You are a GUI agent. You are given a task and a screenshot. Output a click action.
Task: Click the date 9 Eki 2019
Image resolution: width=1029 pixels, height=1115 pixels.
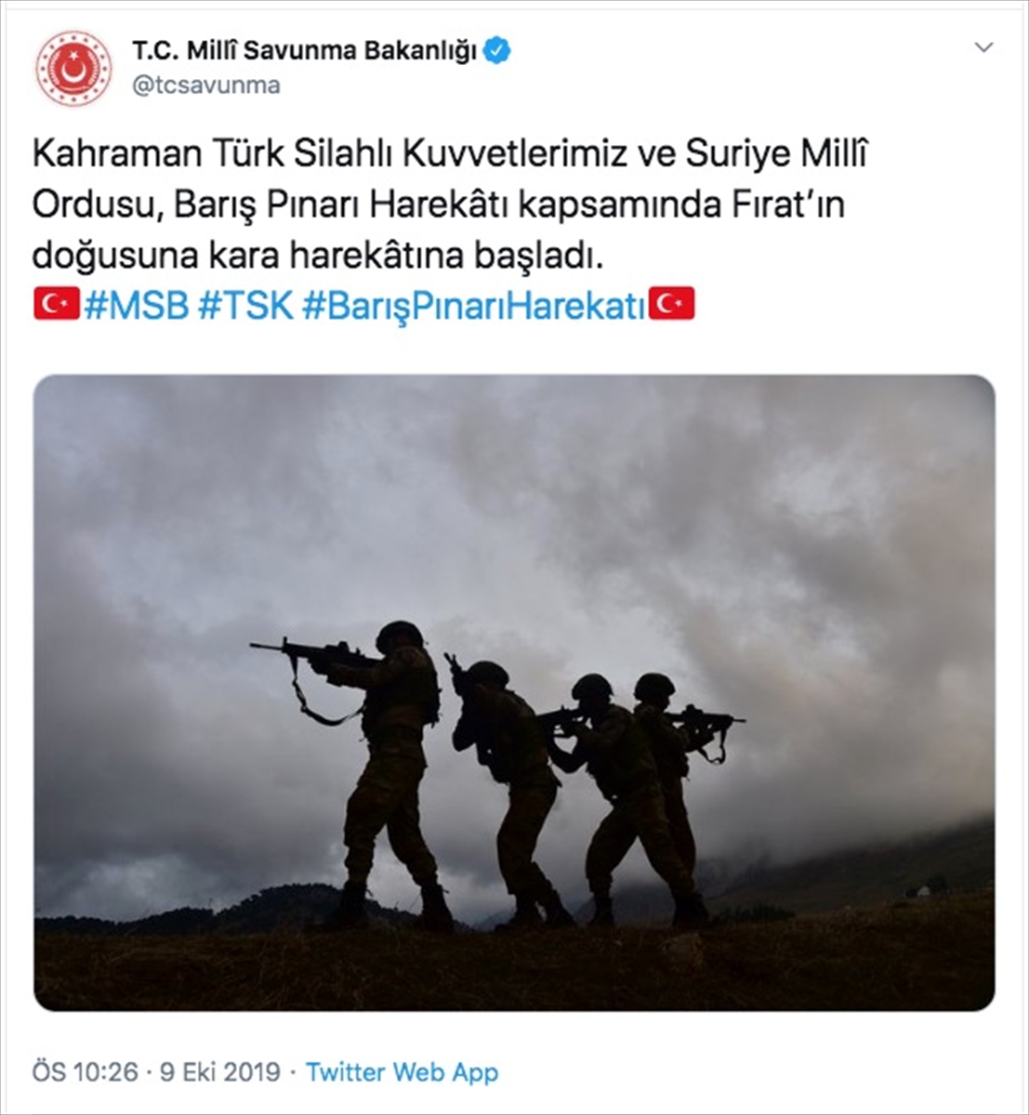(220, 1071)
